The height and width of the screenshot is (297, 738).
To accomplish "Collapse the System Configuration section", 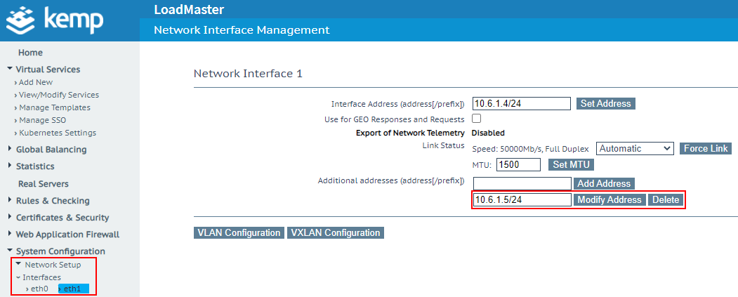I will click(60, 251).
